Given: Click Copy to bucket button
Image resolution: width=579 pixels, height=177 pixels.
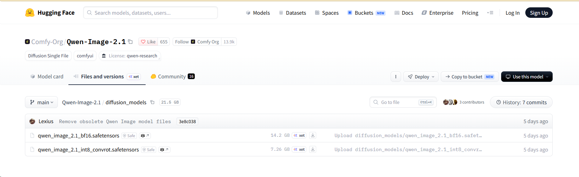Looking at the screenshot, I should 470,77.
